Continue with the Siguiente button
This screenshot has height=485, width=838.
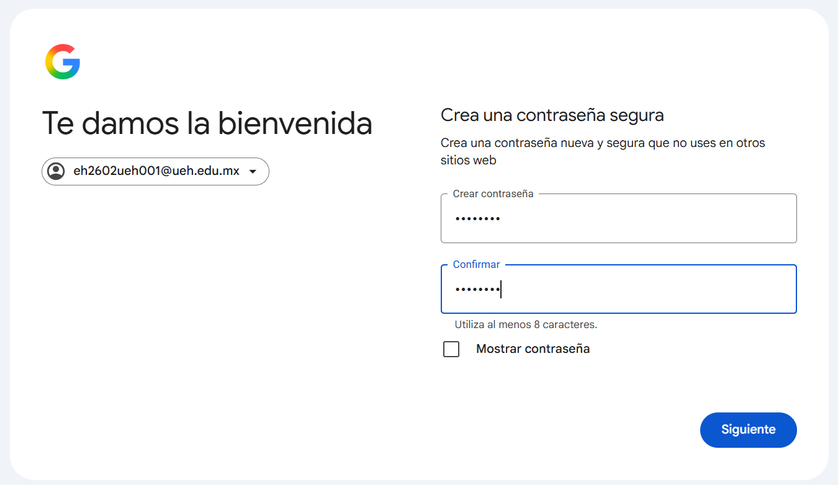pos(748,430)
